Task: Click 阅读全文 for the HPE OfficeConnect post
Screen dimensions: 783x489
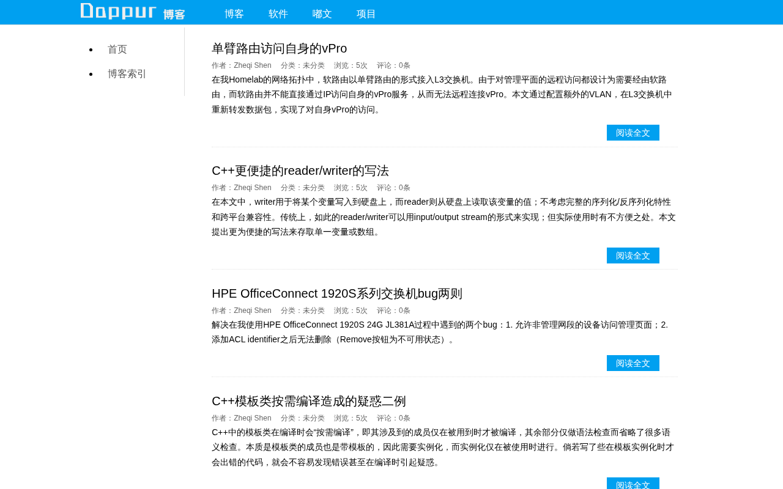Action: 633,363
